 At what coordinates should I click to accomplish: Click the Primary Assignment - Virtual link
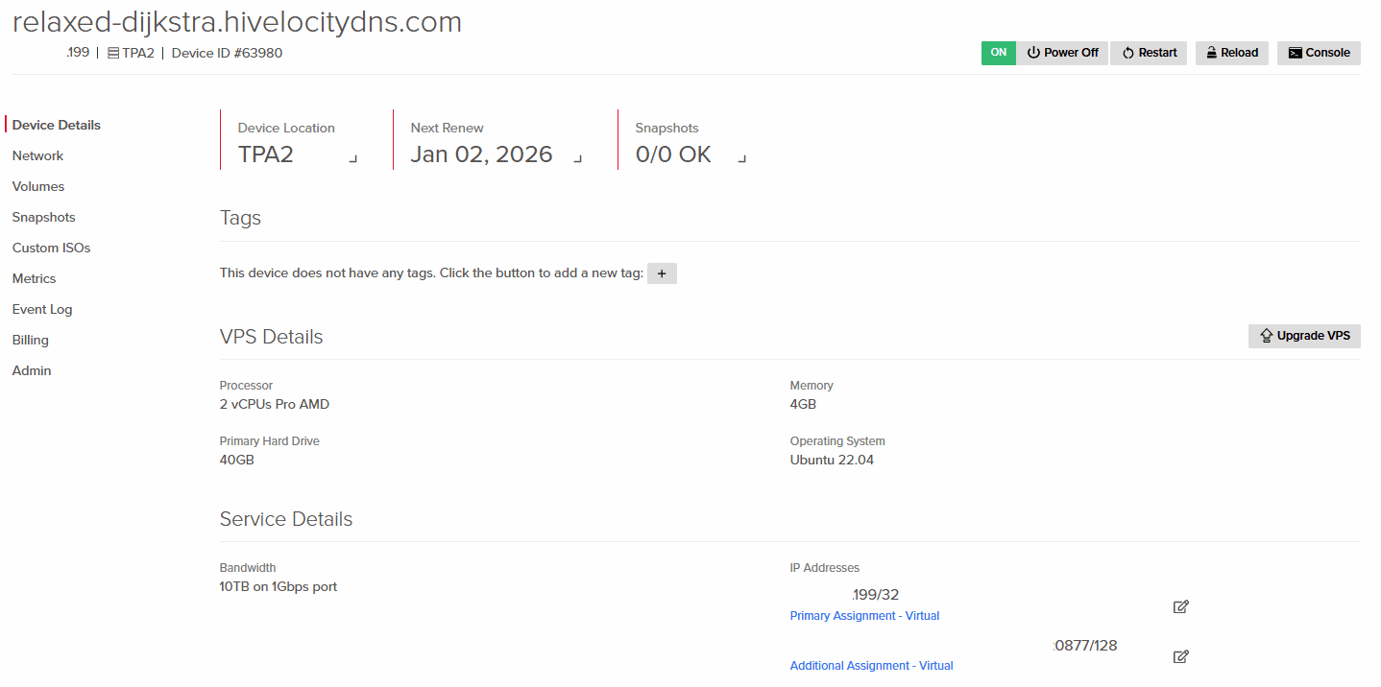(864, 616)
